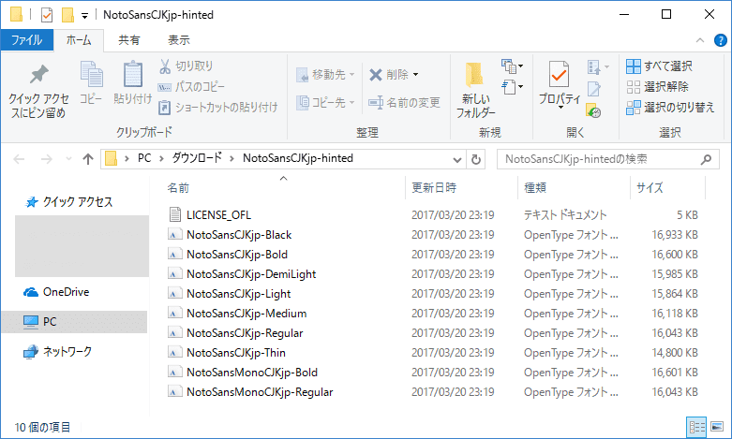Select PC in the navigation pane
This screenshot has height=439, width=732.
75,322
